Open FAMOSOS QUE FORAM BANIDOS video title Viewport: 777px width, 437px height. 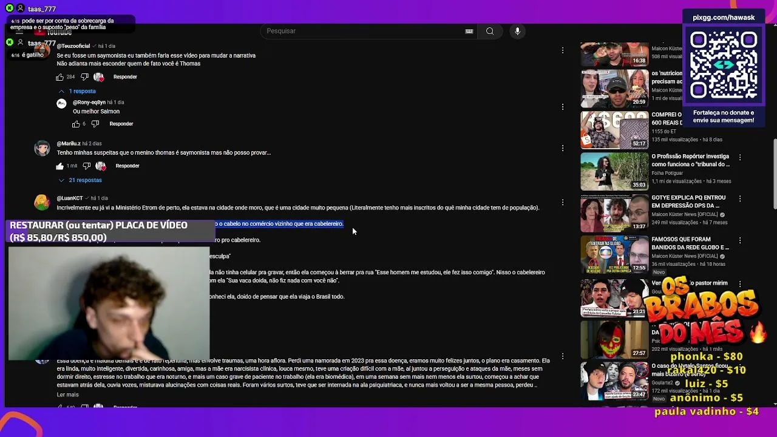(690, 243)
